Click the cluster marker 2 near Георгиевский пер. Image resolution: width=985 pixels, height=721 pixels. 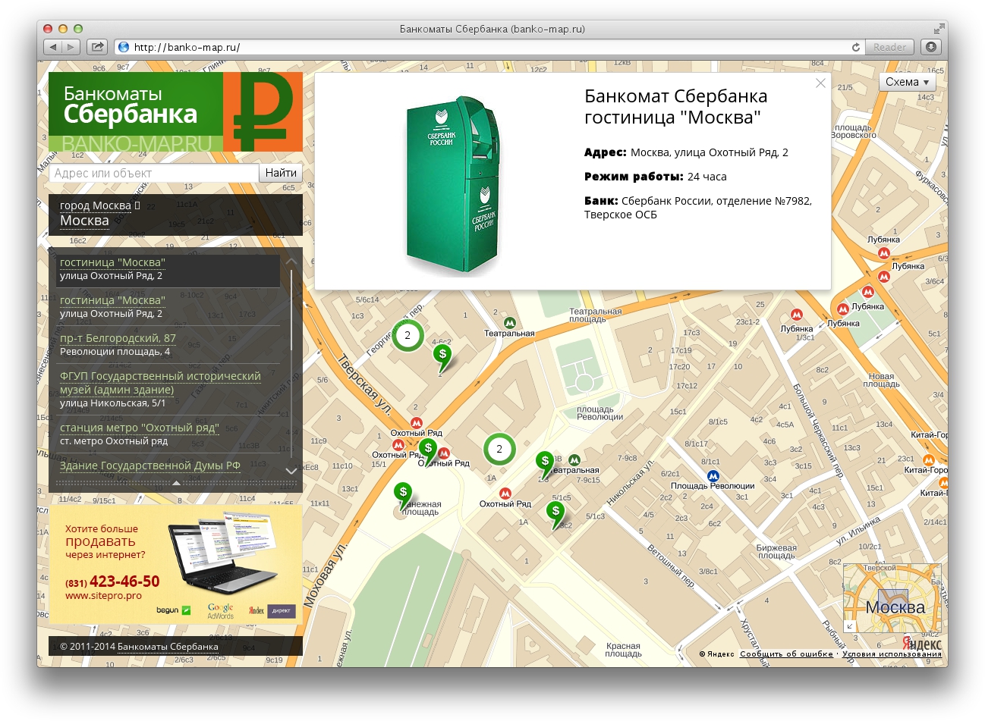click(x=408, y=335)
